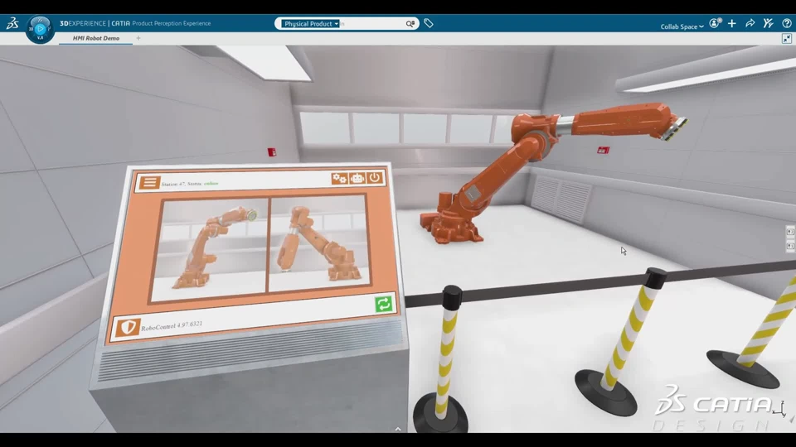Open the help question mark icon
This screenshot has width=796, height=447.
[786, 23]
